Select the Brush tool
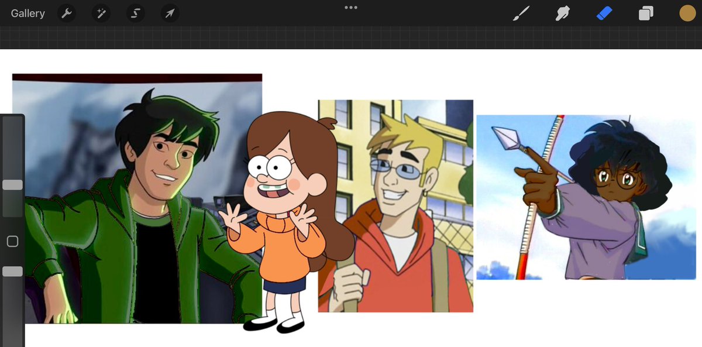Viewport: 702px width, 347px height. (x=520, y=13)
